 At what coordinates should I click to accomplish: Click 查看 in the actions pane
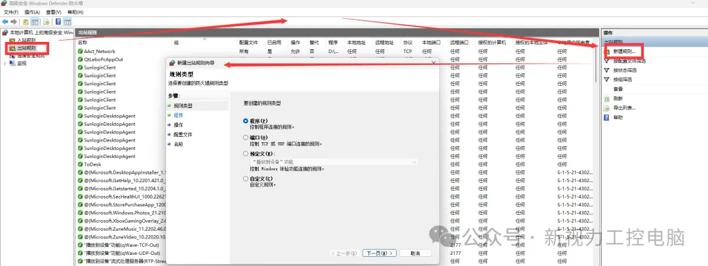(x=618, y=89)
